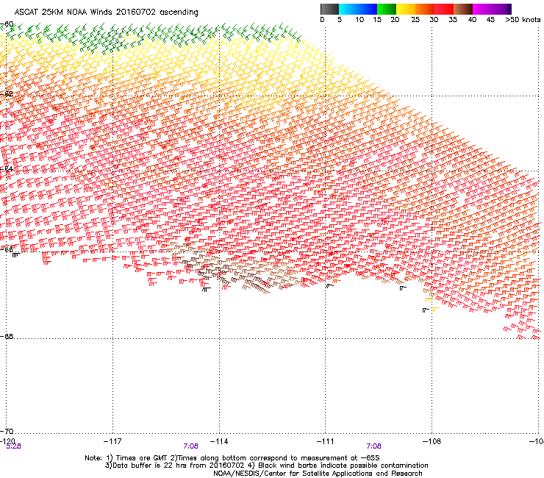Click the '25' legend scale label
The width and height of the screenshot is (544, 478).
[415, 20]
